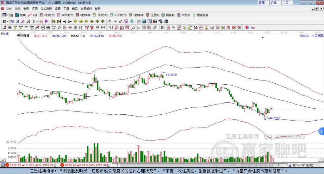This screenshot has width=324, height=174.
Task: Click the 日K线 label
Action: pos(5,34)
